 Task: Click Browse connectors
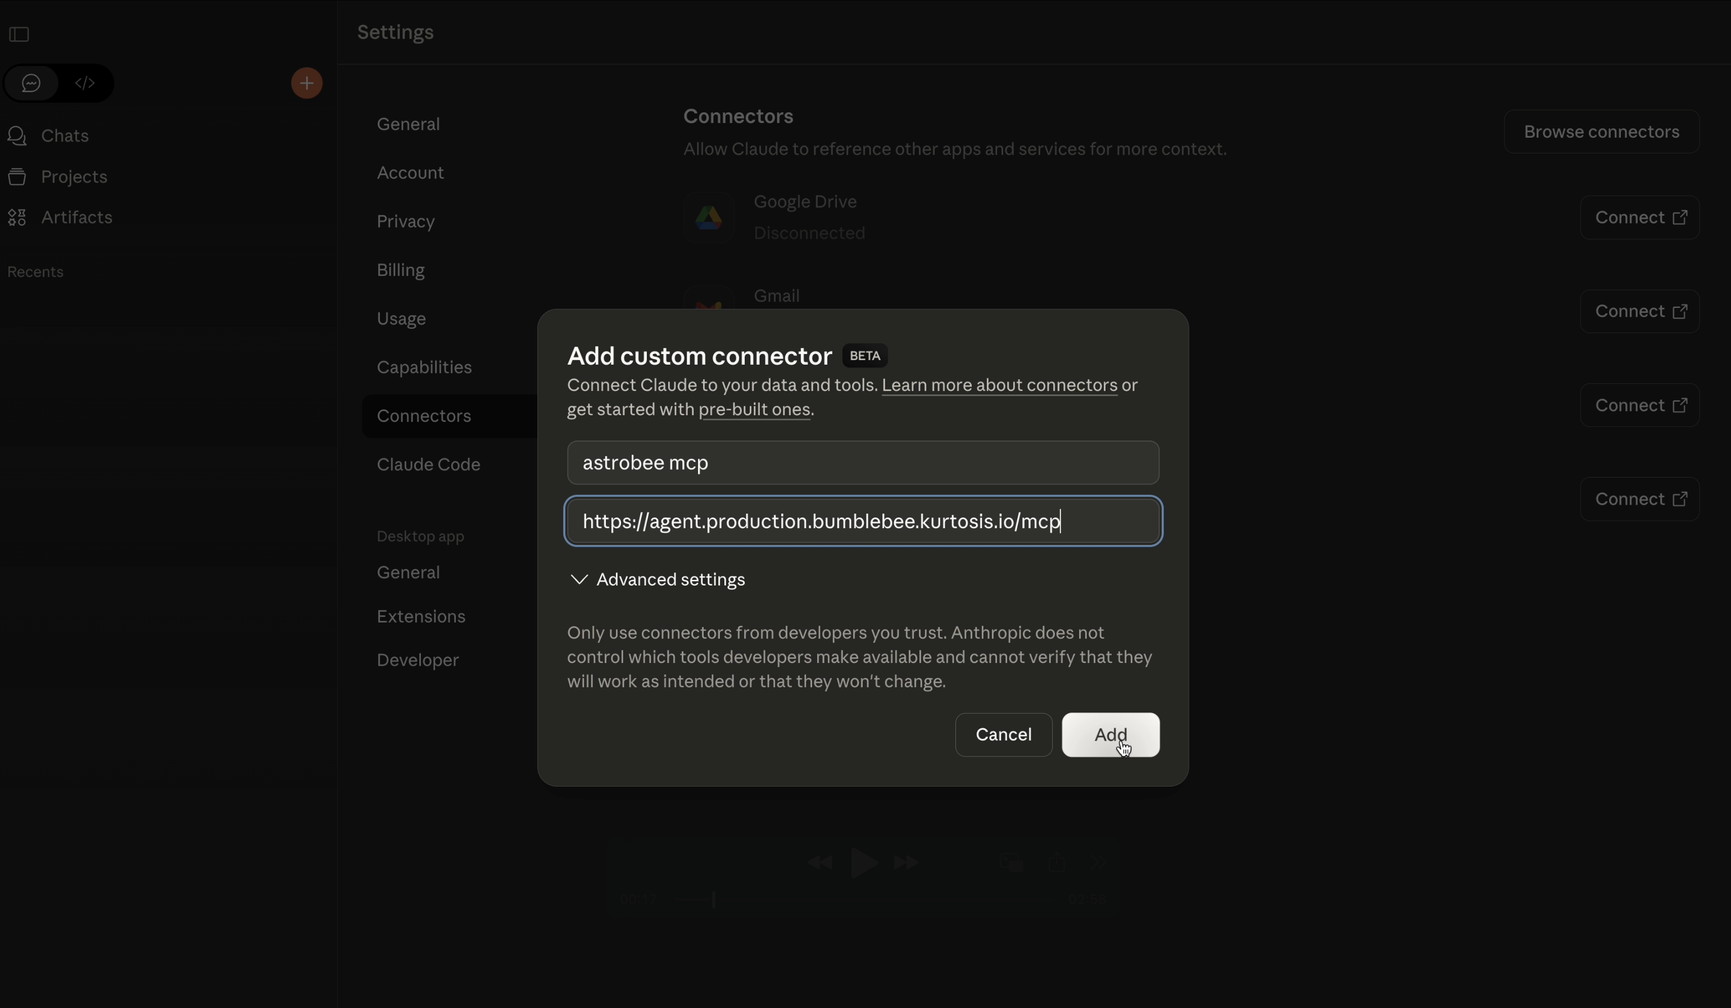1601,131
